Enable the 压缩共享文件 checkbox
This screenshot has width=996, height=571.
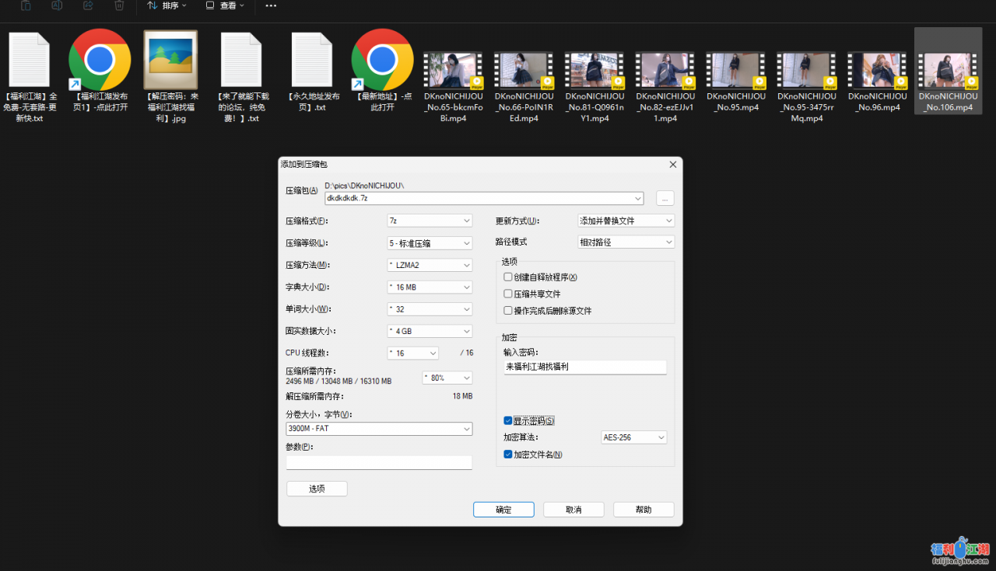point(507,293)
